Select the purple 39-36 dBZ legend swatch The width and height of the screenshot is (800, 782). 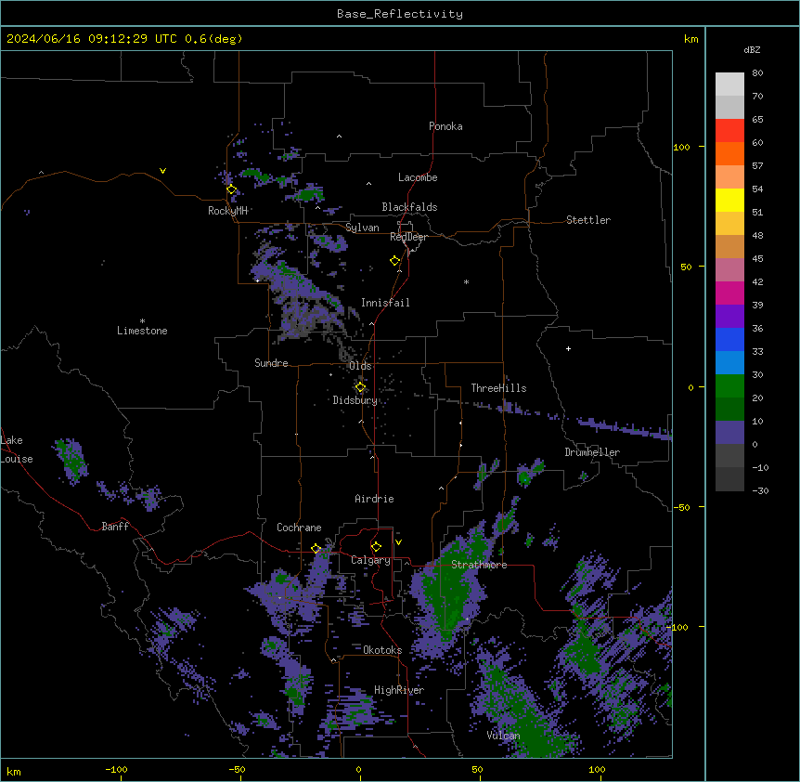pyautogui.click(x=729, y=317)
